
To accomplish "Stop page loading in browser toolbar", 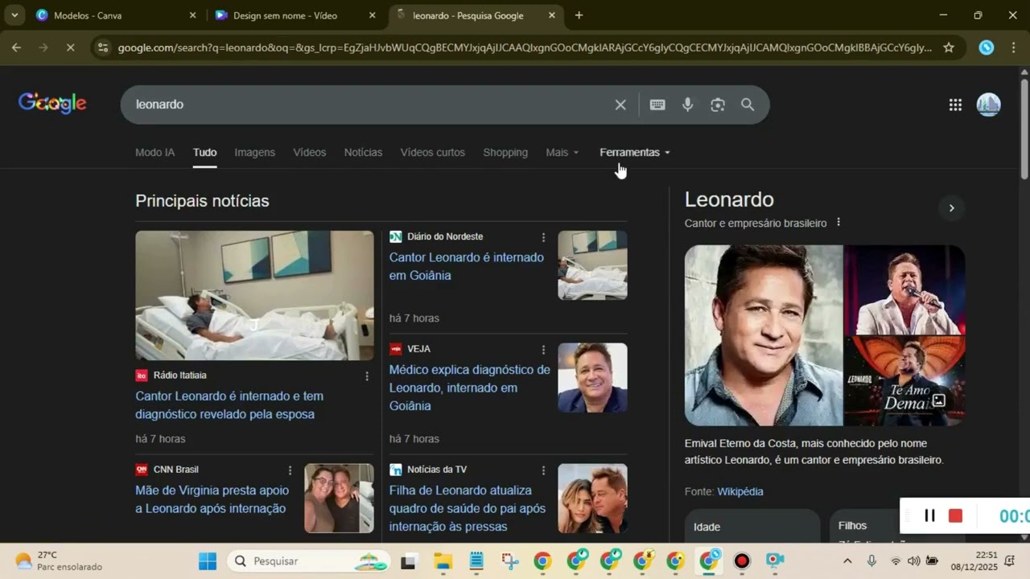I will [70, 47].
